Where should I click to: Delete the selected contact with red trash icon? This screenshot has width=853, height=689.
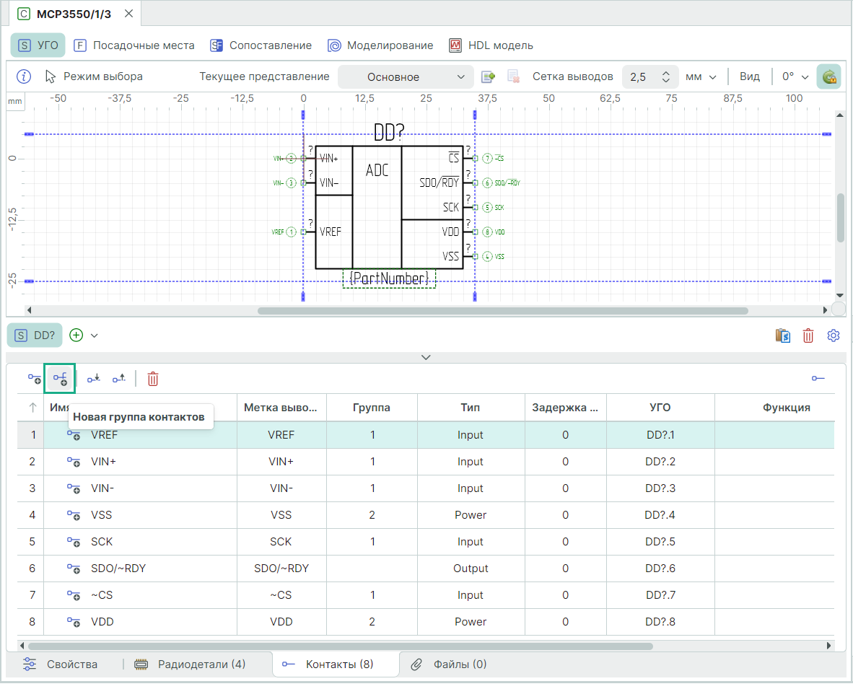(153, 378)
